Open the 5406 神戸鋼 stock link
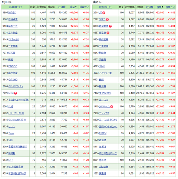Screen dimensions: 178x179 [x=102, y=86]
